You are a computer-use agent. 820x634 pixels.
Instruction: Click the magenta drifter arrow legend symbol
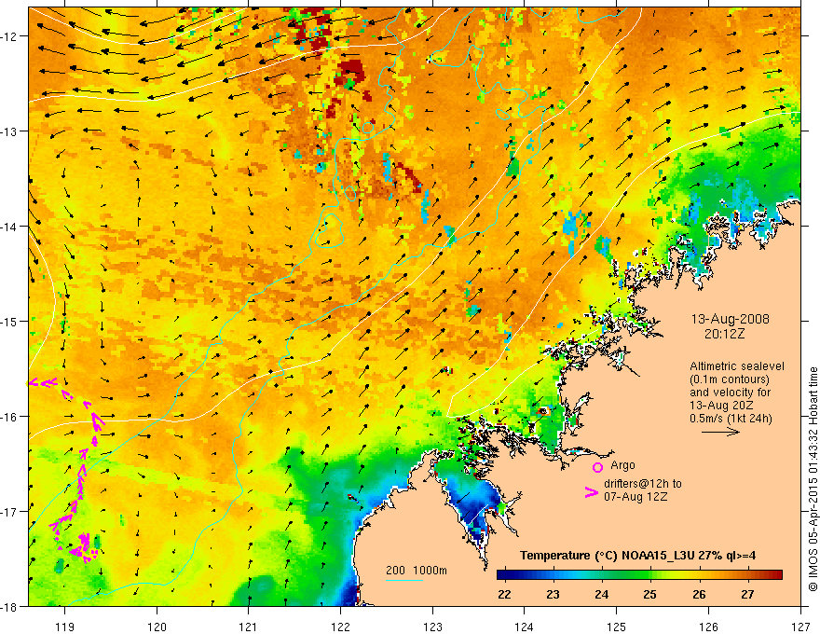tap(592, 492)
